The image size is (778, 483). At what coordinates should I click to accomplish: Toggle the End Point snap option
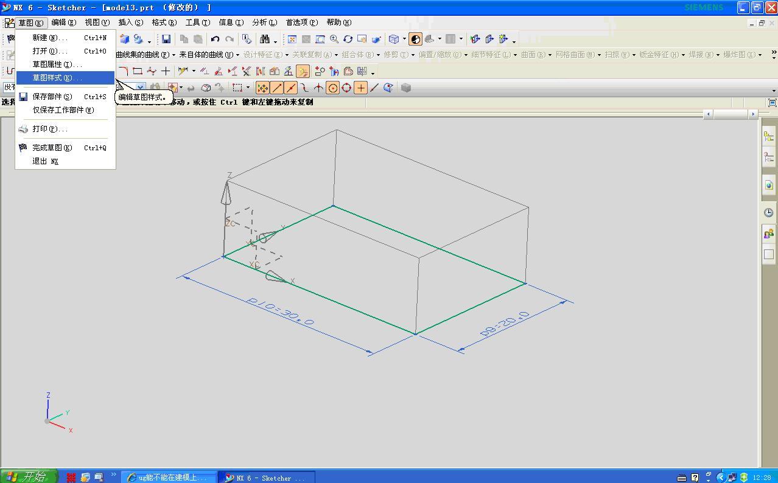coord(276,88)
